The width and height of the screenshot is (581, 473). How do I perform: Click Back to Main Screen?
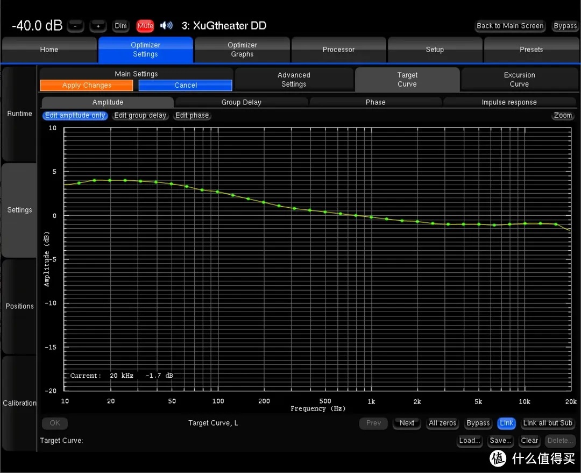tap(510, 26)
